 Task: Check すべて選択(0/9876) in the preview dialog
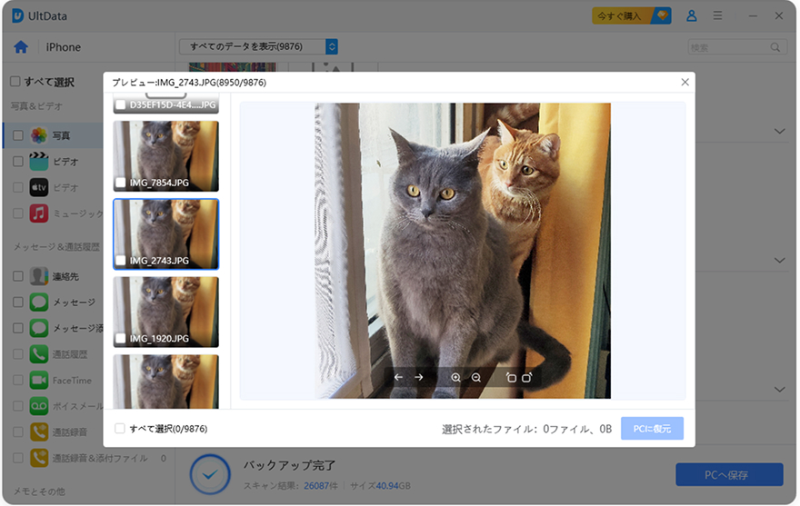(120, 429)
